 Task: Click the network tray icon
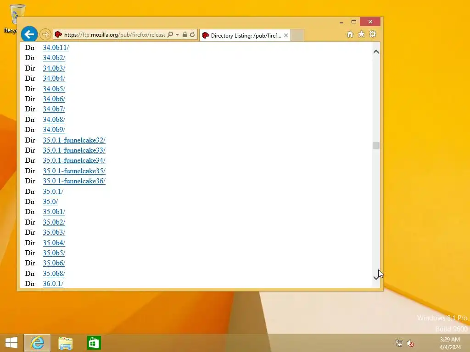(399, 343)
